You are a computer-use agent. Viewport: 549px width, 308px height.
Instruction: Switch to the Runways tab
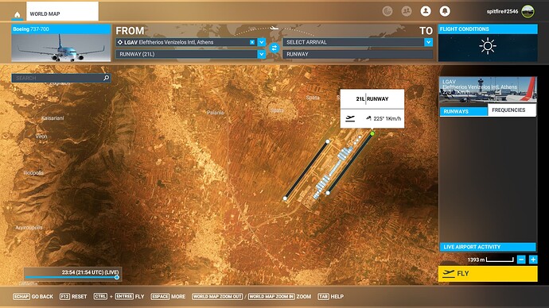pos(463,111)
